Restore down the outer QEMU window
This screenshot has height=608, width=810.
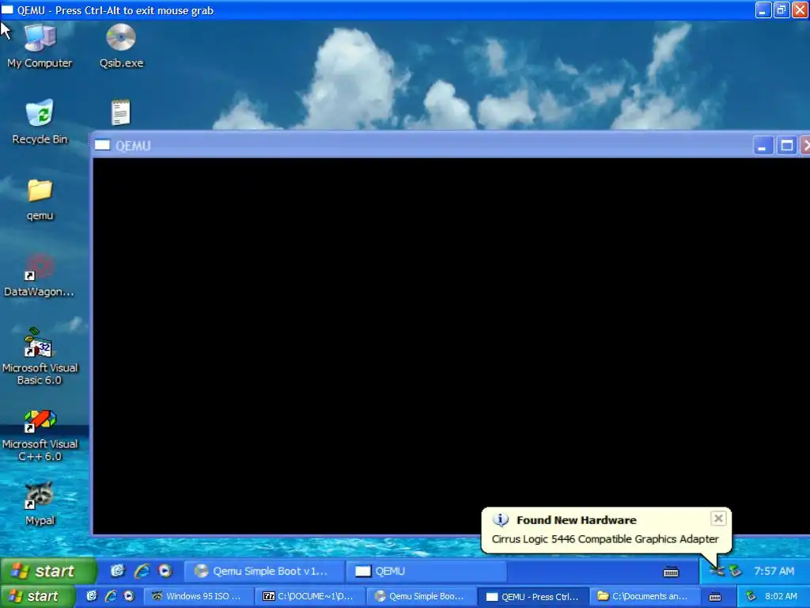(x=781, y=9)
